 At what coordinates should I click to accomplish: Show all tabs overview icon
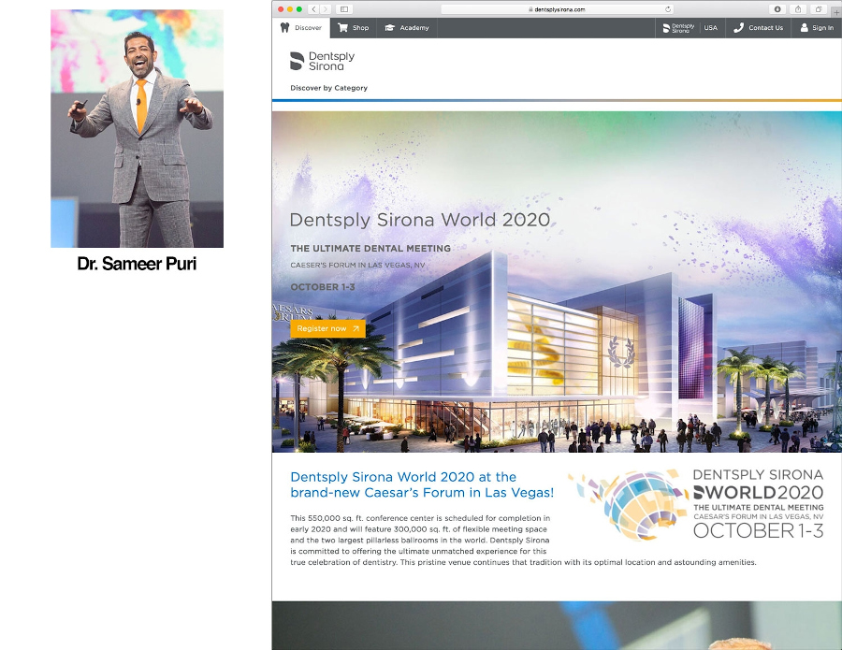click(x=819, y=9)
